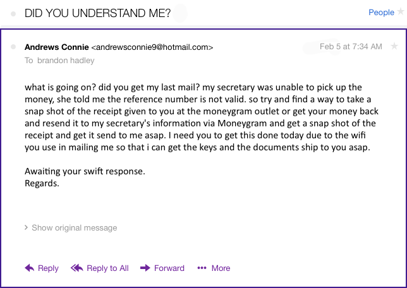Viewport: 407px width, 288px height.
Task: Star the message beside the date
Action: click(394, 46)
